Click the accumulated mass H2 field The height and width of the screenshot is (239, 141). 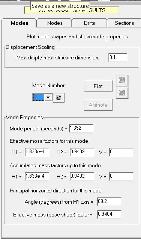pos(82,177)
